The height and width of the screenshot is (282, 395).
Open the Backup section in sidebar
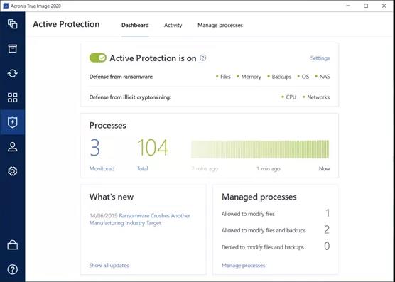point(12,24)
